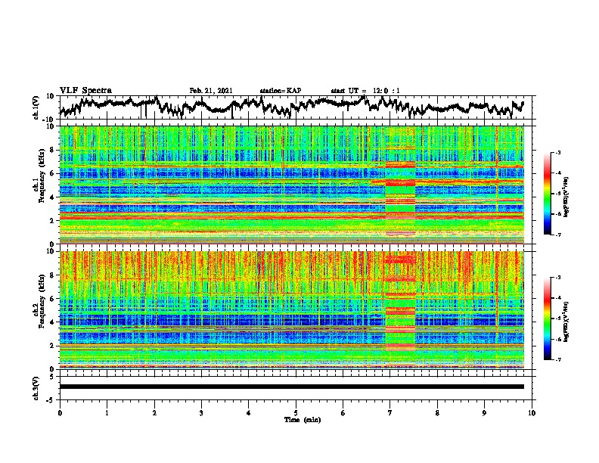Image resolution: width=599 pixels, height=463 pixels.
Task: Click the ch.2 spectrogram broadband burst near minute 7
Action: (400, 309)
